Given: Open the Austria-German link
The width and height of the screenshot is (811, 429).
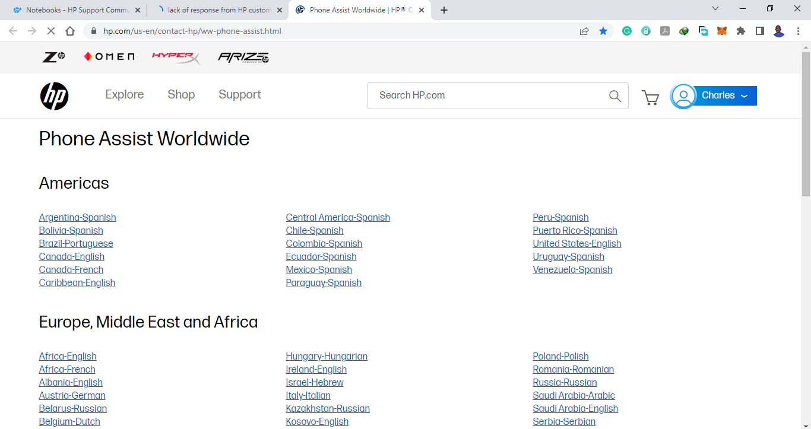Looking at the screenshot, I should coord(72,396).
